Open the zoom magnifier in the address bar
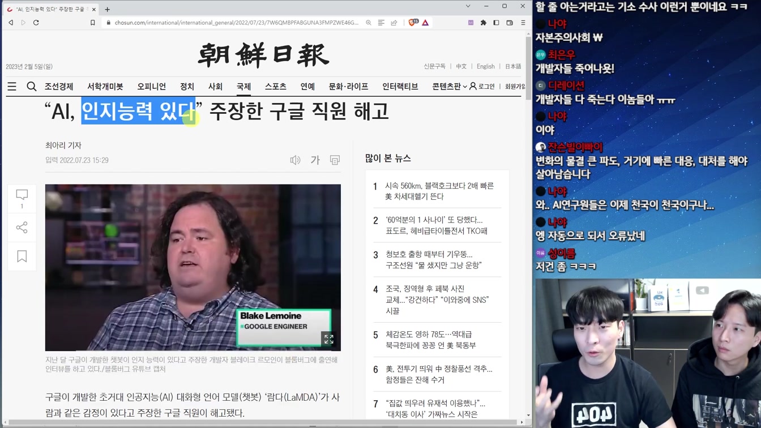Screen dimensions: 761x428 369,23
